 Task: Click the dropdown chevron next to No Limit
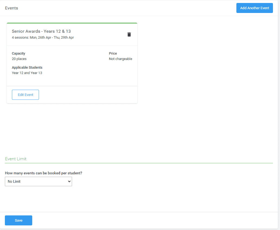click(x=69, y=181)
